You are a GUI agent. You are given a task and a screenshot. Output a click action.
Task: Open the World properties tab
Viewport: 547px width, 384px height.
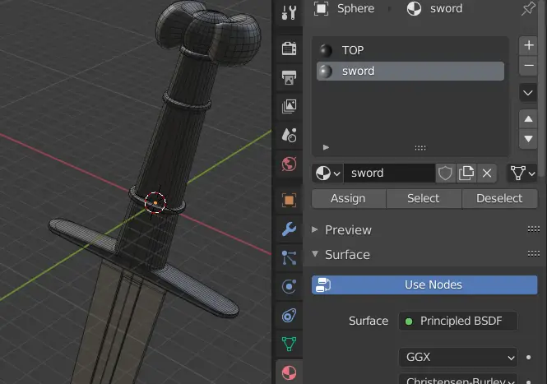(289, 164)
